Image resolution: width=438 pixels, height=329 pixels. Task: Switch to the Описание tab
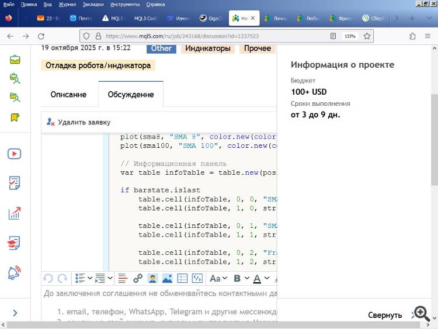(x=68, y=95)
